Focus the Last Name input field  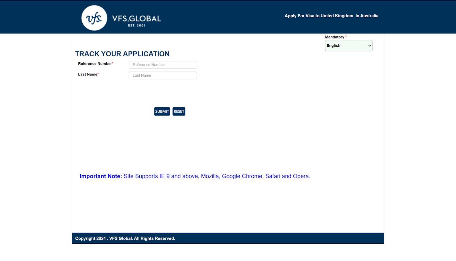(x=163, y=75)
